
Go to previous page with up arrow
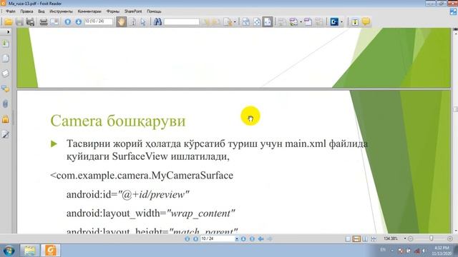[68, 22]
